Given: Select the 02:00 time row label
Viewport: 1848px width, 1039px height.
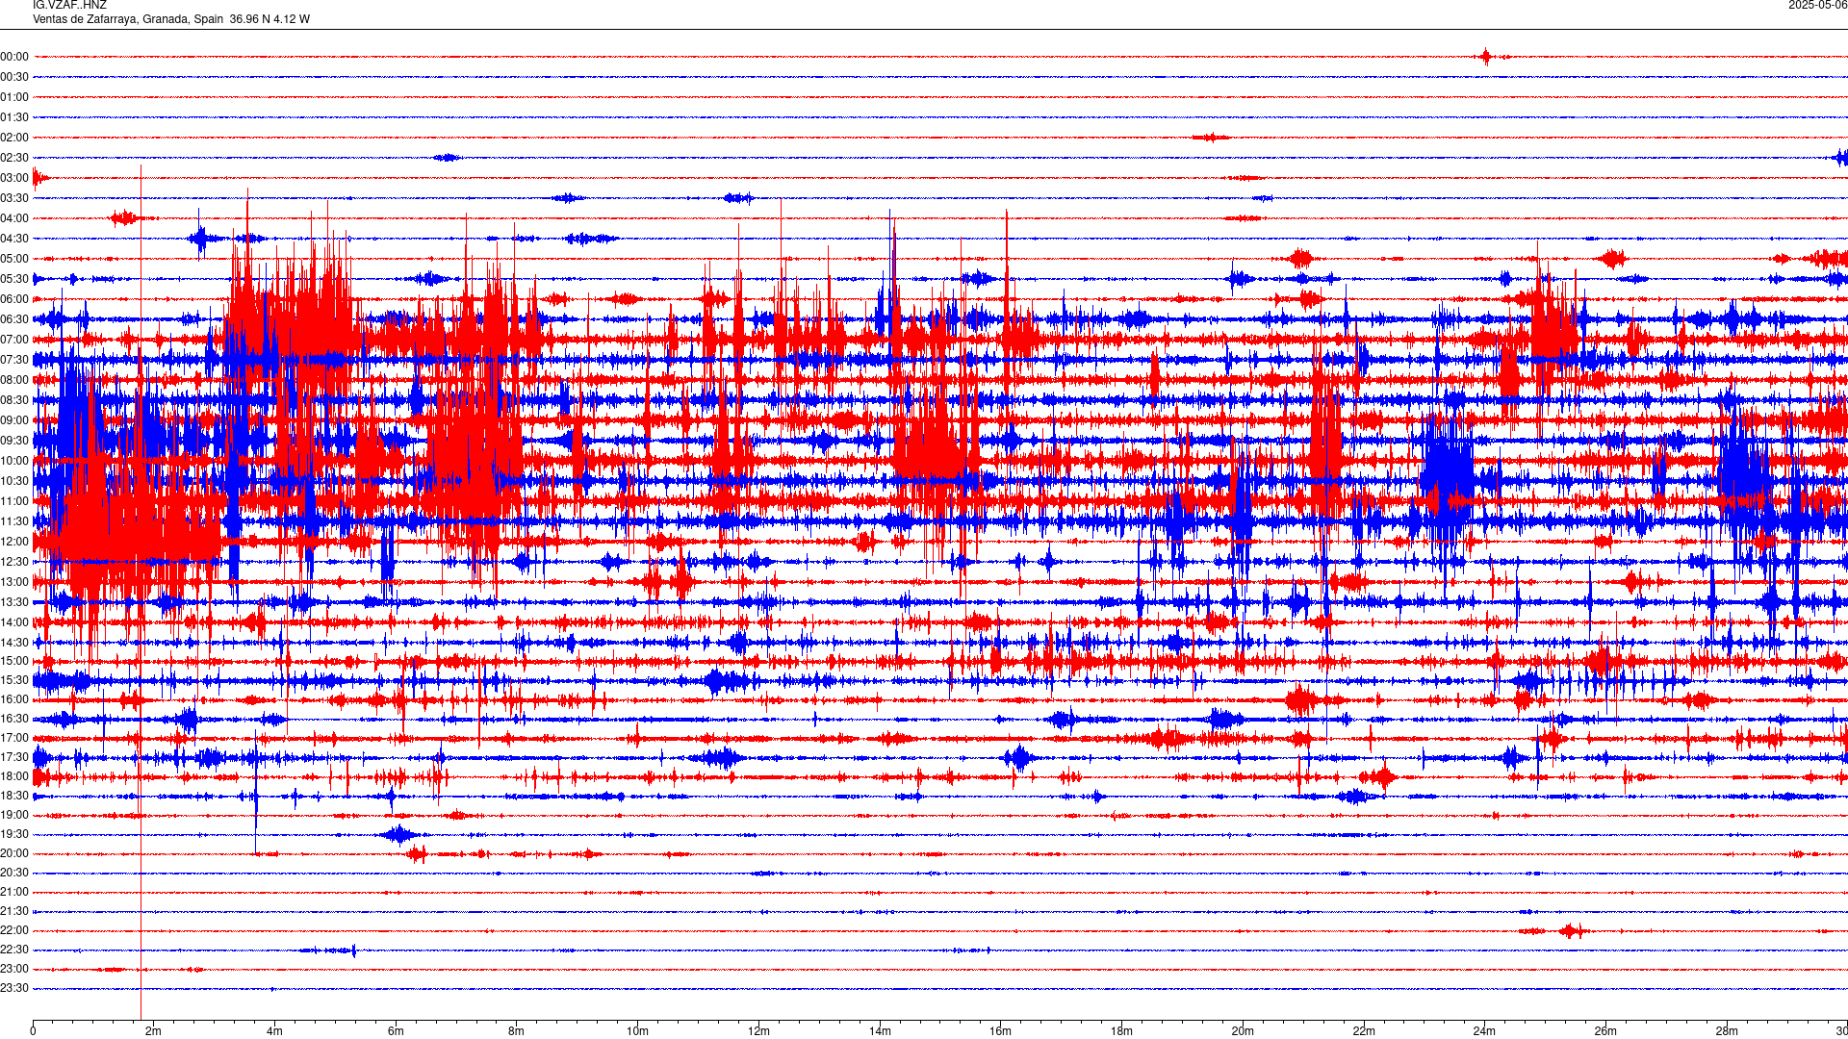Looking at the screenshot, I should click(14, 138).
